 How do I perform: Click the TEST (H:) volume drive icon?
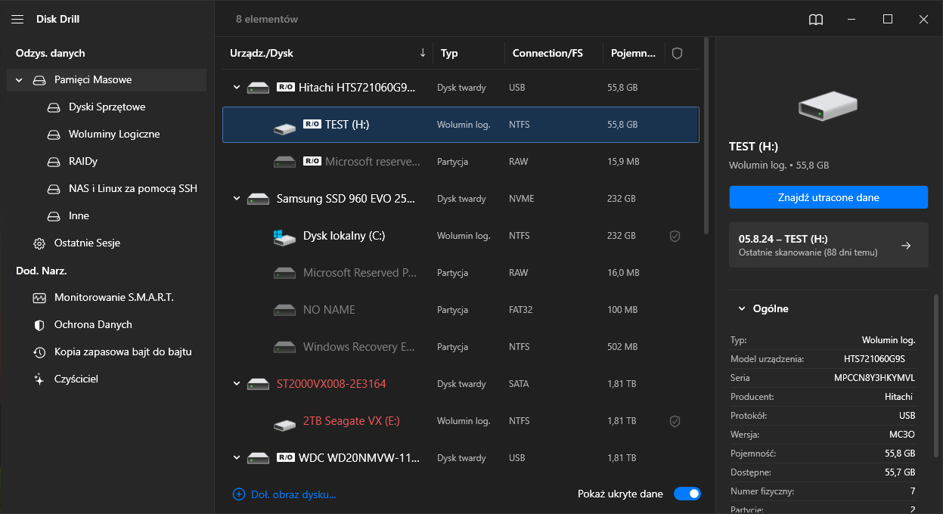(284, 128)
